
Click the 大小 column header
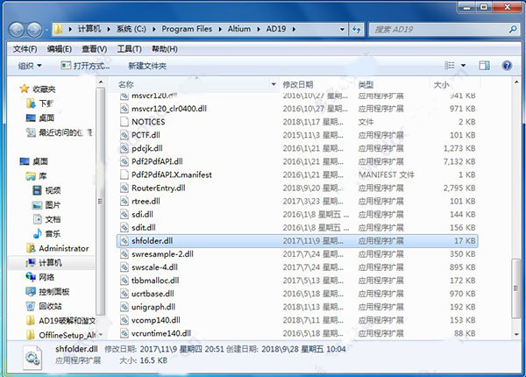pos(441,84)
